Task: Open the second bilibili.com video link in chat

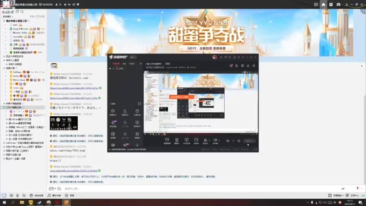Action: [x=74, y=98]
